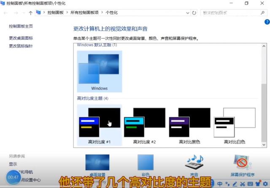Viewport: 270px width, 188px height.
Task: Click the Control Panel icon in address bar
Action: click(x=38, y=13)
